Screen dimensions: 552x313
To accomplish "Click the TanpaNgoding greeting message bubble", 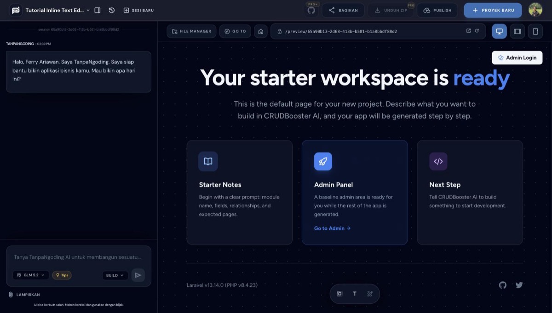I will pyautogui.click(x=79, y=72).
